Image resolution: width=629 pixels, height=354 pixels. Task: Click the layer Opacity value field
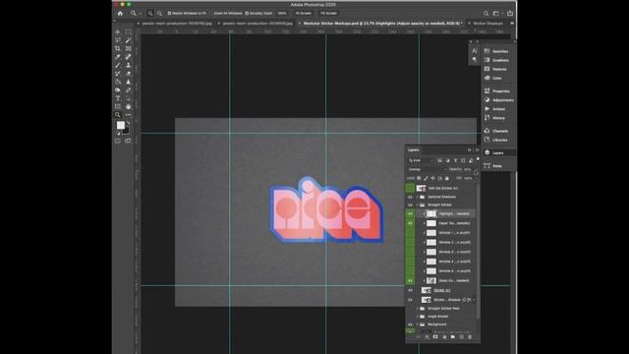pyautogui.click(x=468, y=169)
